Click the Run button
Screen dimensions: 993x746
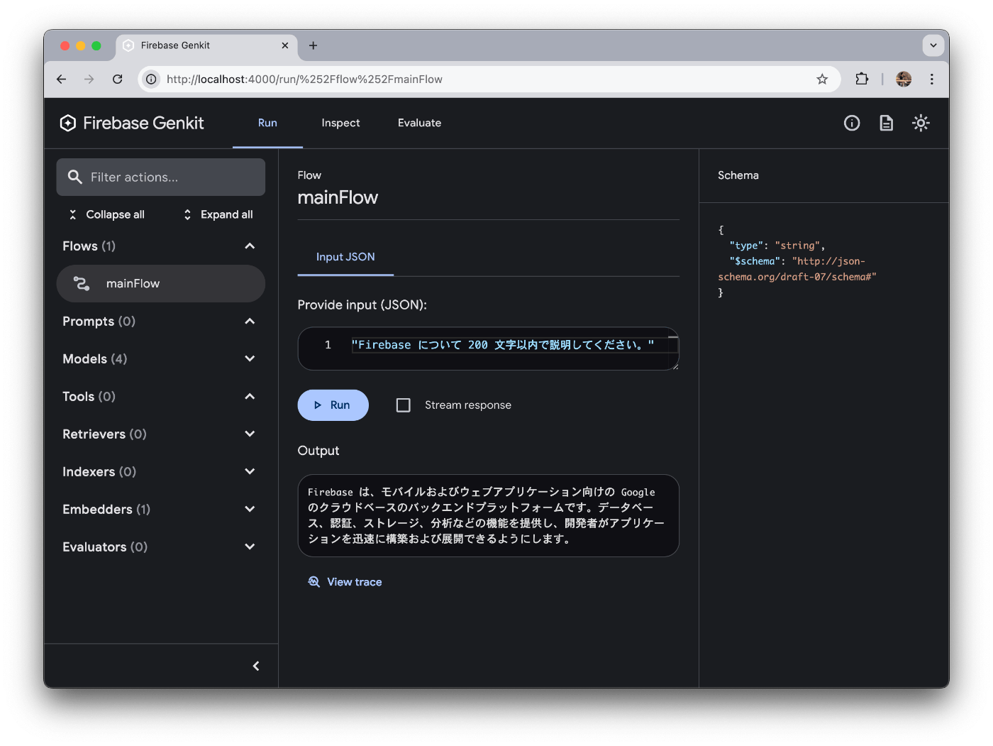point(333,405)
